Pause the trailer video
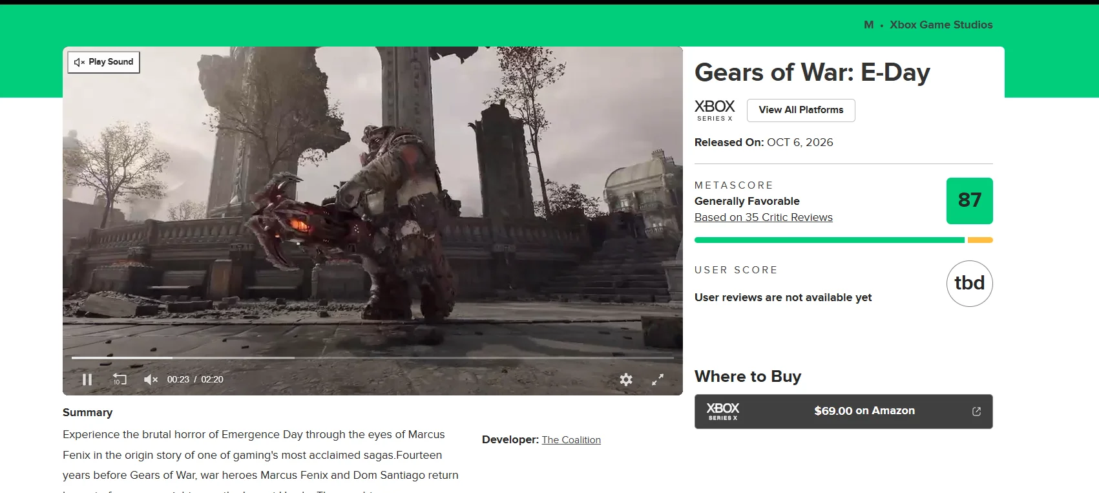The height and width of the screenshot is (493, 1099). tap(87, 379)
